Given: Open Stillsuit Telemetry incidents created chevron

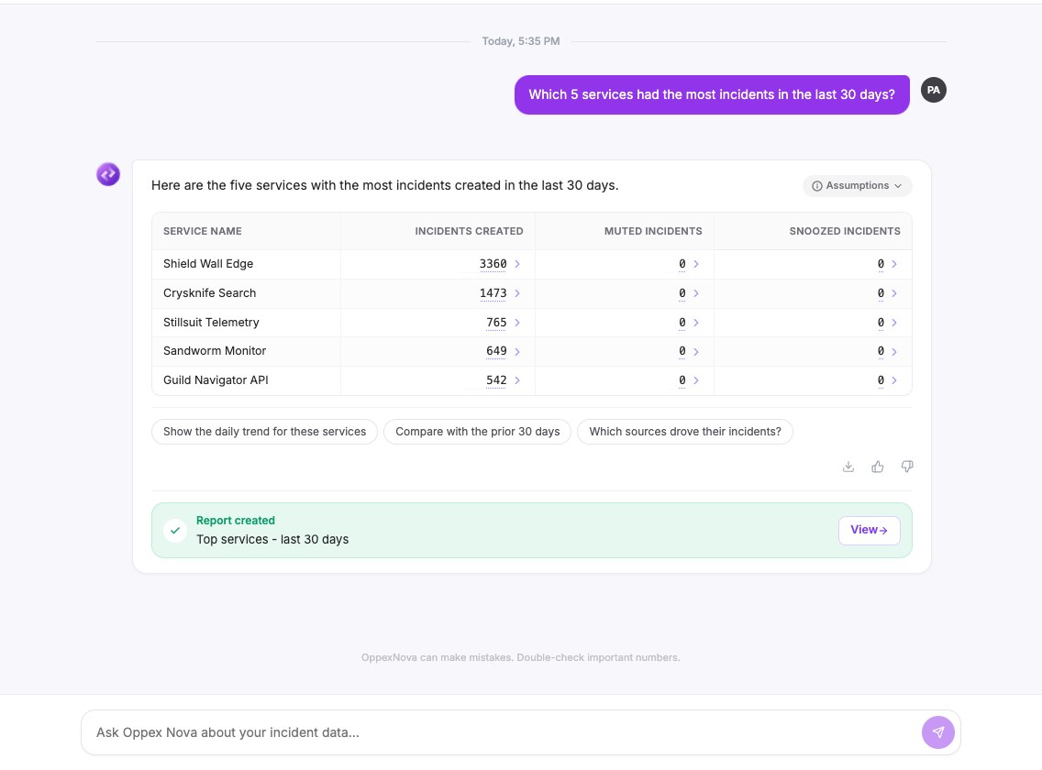Looking at the screenshot, I should pyautogui.click(x=517, y=323).
